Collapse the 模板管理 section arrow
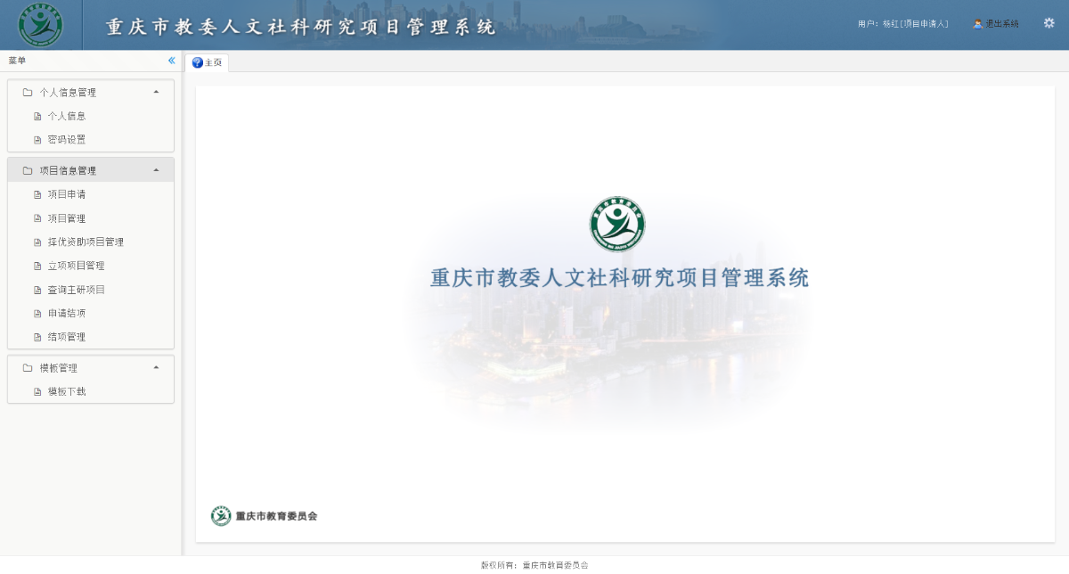Viewport: 1069px width, 574px height. (x=157, y=367)
